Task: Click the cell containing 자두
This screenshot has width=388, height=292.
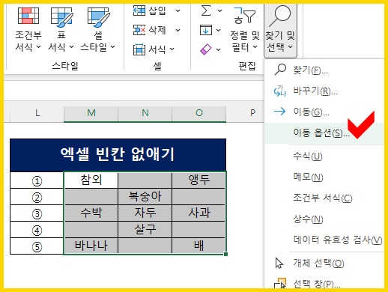Action: 145,213
